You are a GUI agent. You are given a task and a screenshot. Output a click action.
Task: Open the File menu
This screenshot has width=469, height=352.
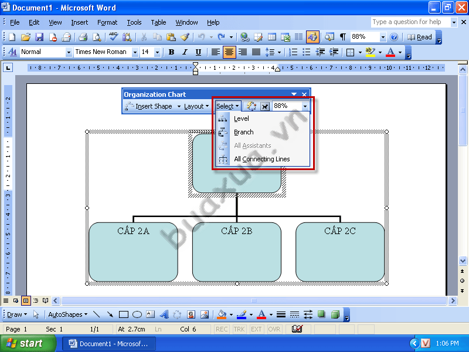click(x=15, y=22)
